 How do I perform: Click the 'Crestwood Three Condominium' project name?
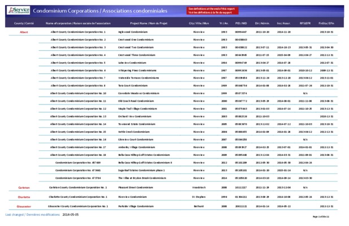137,55
